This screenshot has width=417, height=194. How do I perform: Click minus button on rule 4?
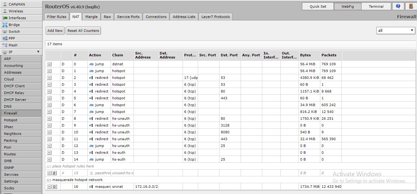[x=49, y=91]
